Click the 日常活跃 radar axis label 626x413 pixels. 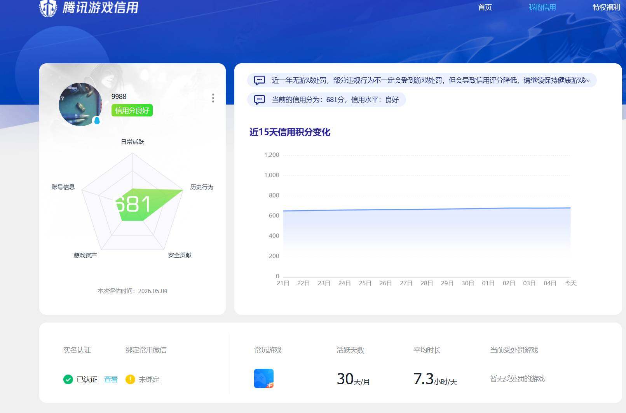pyautogui.click(x=133, y=142)
